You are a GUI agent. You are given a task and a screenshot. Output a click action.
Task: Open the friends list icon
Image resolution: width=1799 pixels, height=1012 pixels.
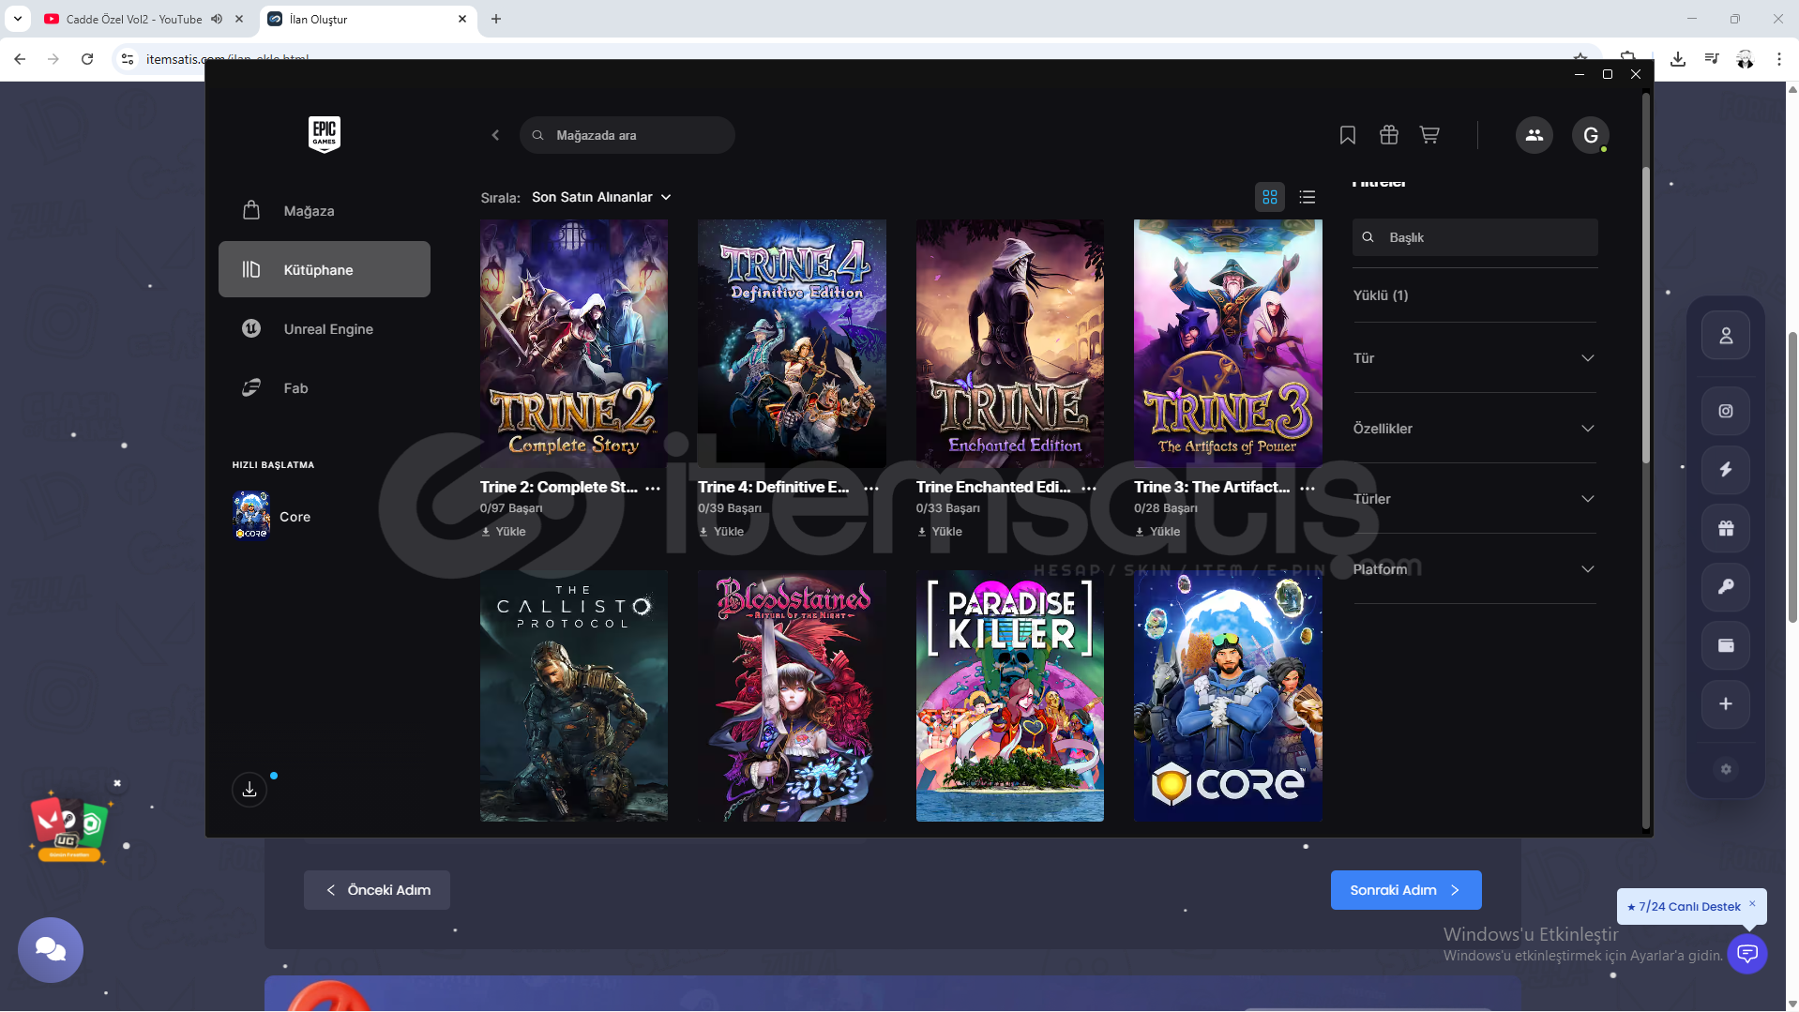pos(1534,135)
